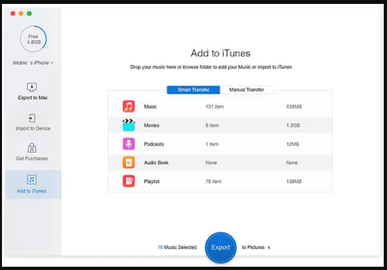The image size is (387, 270).
Task: Click the '1 item' count for Podcasts
Action: point(212,144)
